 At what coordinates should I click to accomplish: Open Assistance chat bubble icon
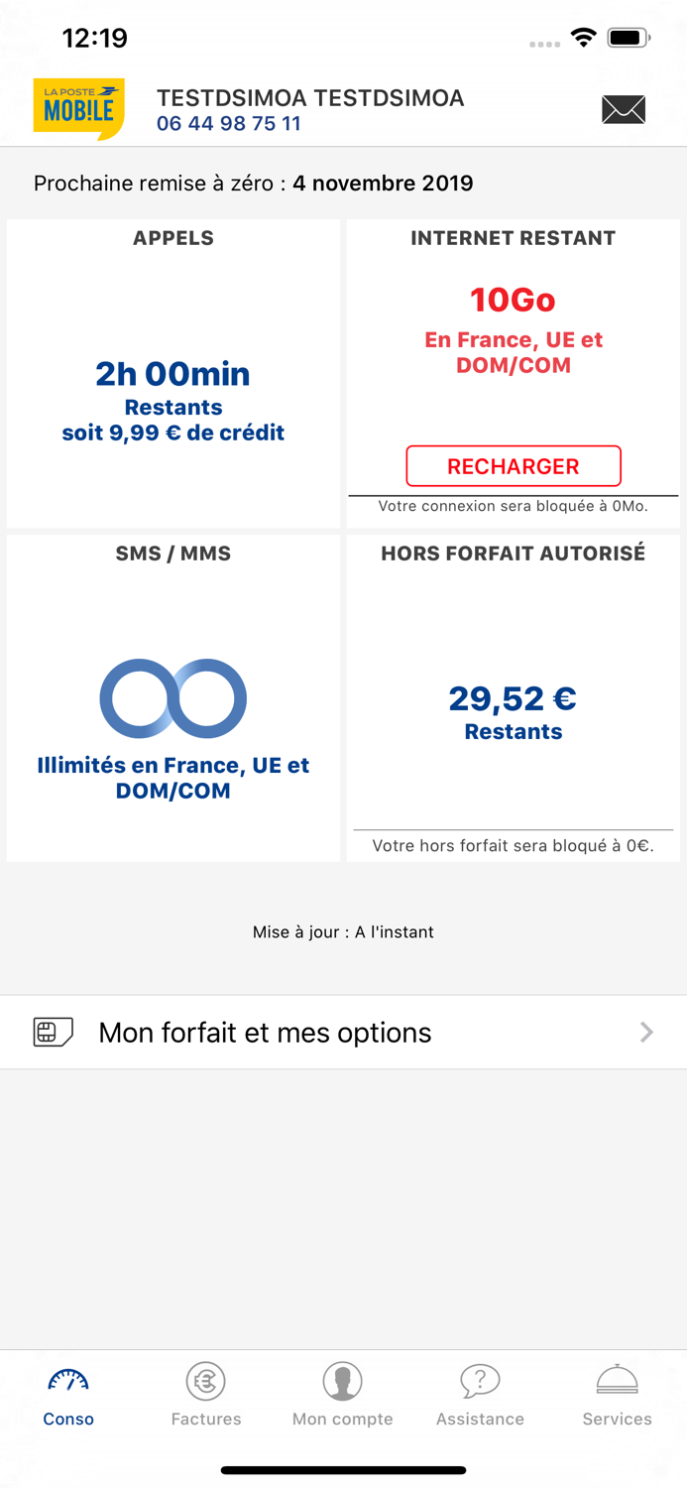point(480,1379)
